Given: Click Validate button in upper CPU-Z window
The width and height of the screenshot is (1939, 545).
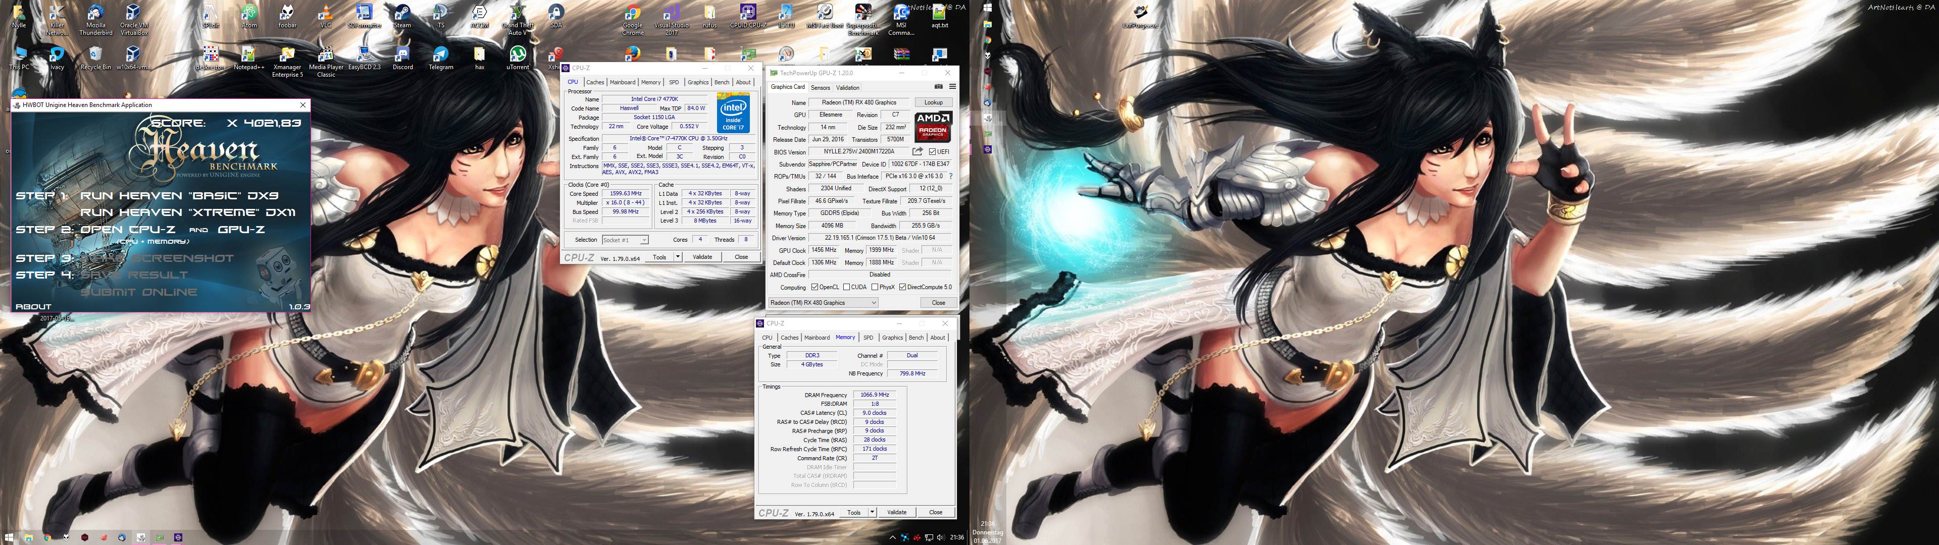Looking at the screenshot, I should pos(702,257).
